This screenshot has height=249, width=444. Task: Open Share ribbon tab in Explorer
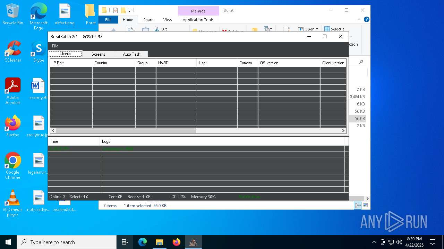click(148, 20)
